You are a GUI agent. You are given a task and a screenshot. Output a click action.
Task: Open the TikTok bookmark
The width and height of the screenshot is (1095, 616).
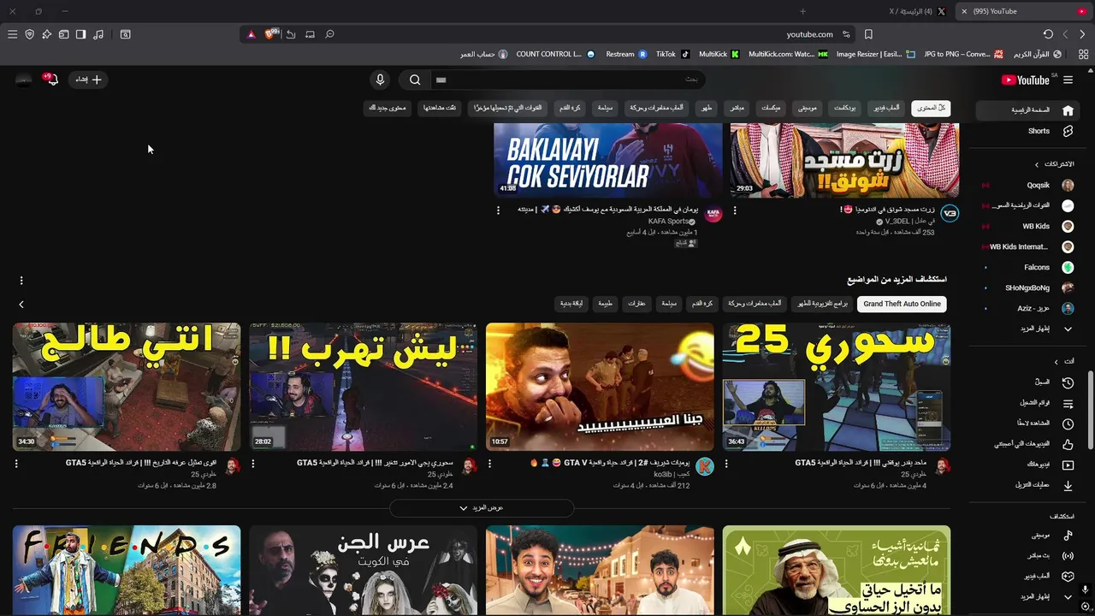click(x=672, y=54)
